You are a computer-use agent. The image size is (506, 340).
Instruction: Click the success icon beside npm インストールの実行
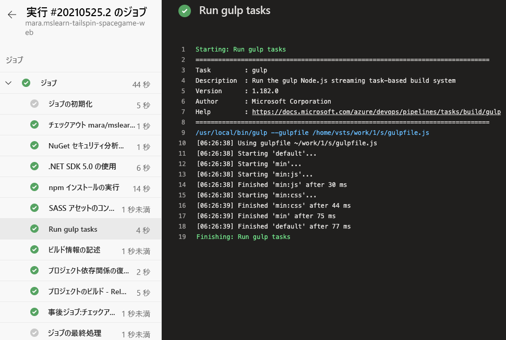click(x=34, y=187)
